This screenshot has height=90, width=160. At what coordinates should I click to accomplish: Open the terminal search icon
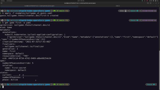click(148, 3)
